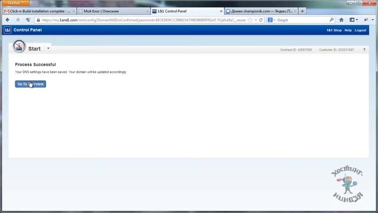Click the site security padlock icon

click(x=38, y=20)
